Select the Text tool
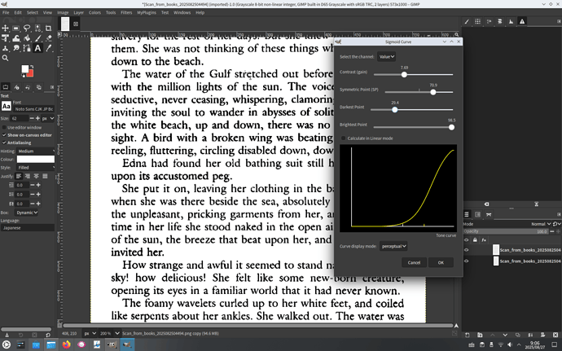 pos(37,48)
